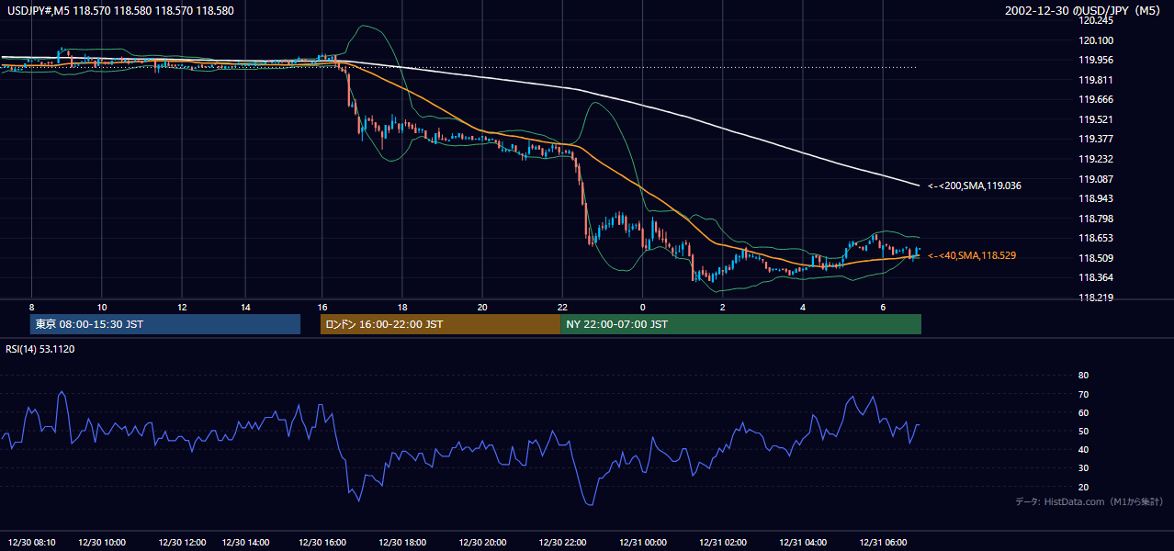
Task: Click hour tick 8 on price chart axis
Action: (x=31, y=307)
